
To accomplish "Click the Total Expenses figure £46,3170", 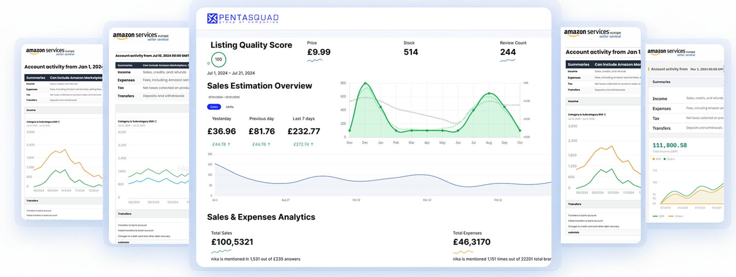I will [x=472, y=242].
